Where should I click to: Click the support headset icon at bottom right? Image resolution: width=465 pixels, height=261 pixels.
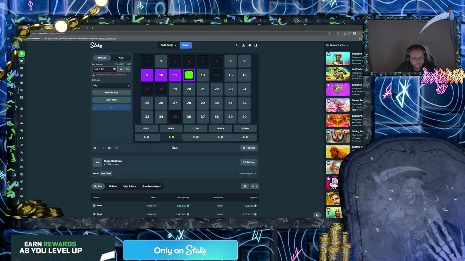[x=317, y=215]
